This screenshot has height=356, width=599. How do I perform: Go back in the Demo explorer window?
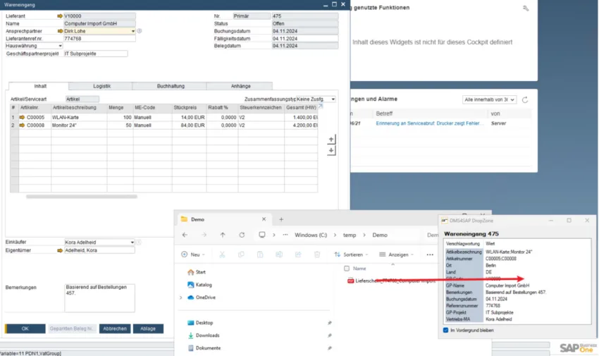(185, 235)
